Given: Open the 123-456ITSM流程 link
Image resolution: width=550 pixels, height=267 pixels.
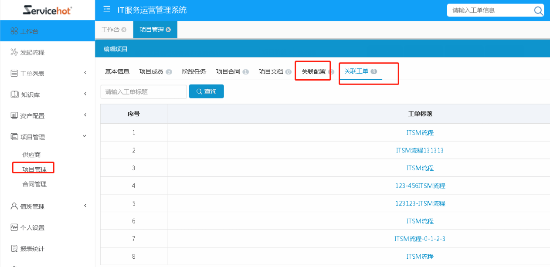Looking at the screenshot, I should point(420,186).
